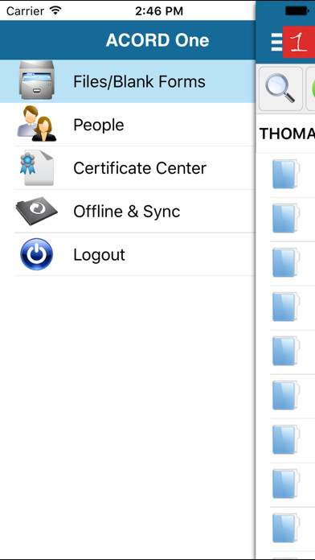Tap the Logout menu item

coord(127,254)
